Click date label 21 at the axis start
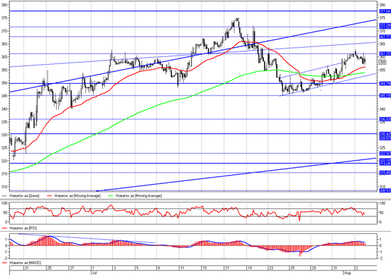This screenshot has width=391, height=275. [x=27, y=268]
